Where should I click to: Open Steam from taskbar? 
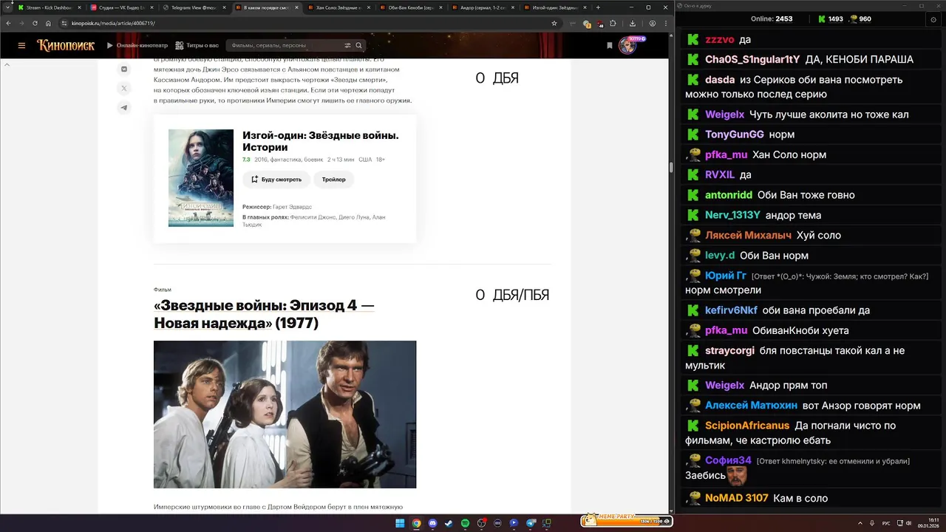449,523
